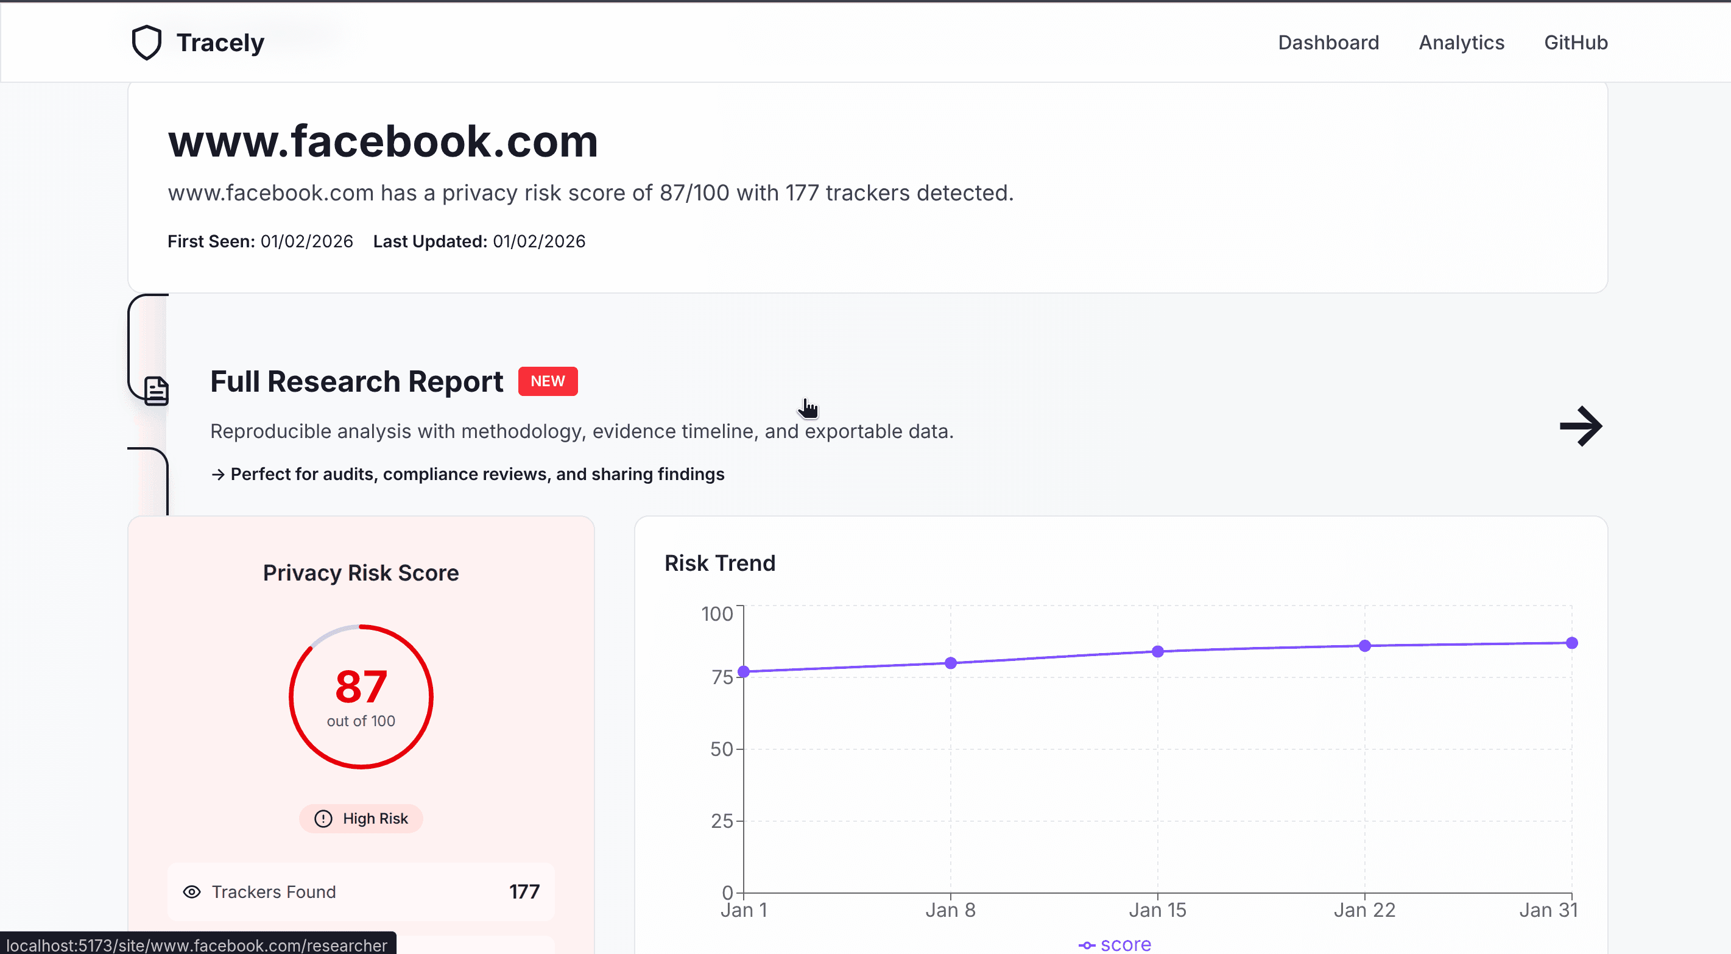The height and width of the screenshot is (954, 1731).
Task: Select the Jan 31 chart data point
Action: tap(1572, 643)
